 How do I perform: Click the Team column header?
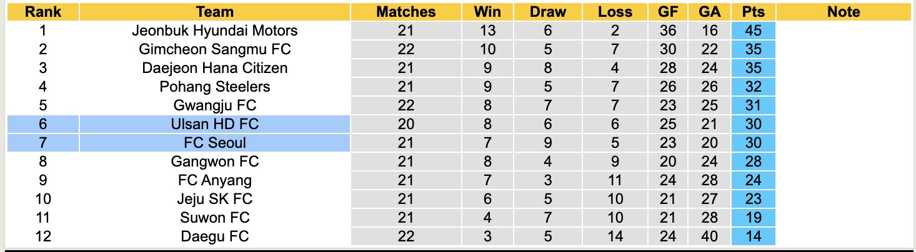click(x=214, y=12)
